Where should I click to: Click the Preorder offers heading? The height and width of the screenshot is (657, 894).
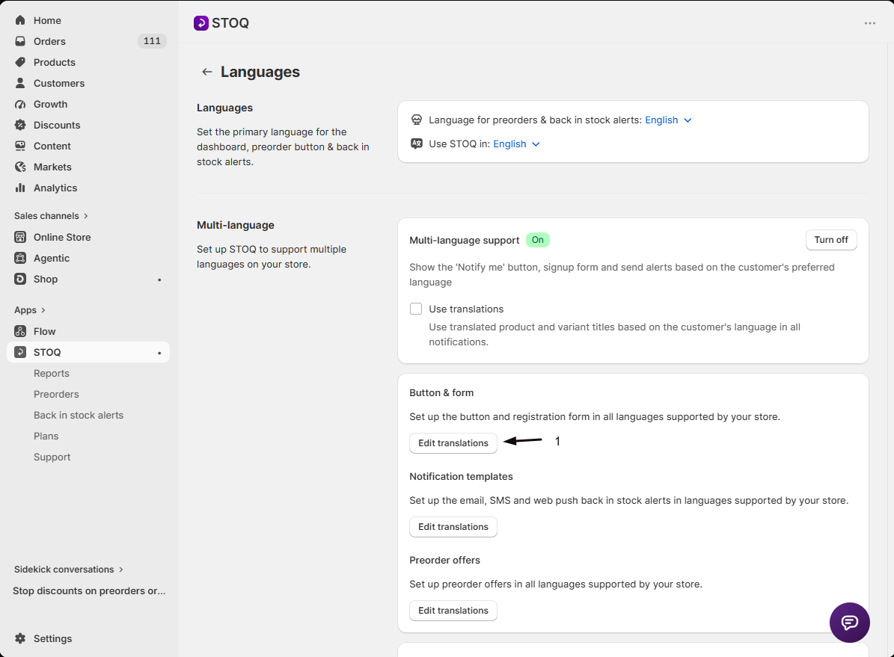444,560
